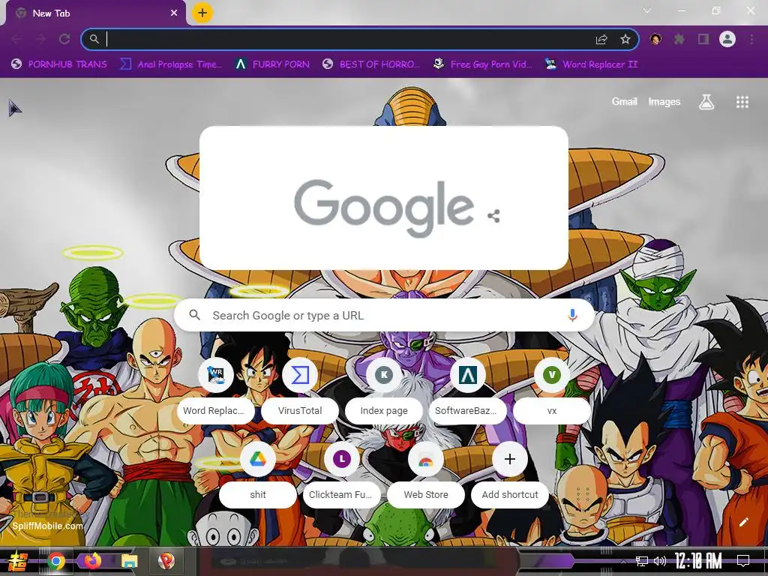
Task: Open the notifications action center
Action: coord(743,561)
